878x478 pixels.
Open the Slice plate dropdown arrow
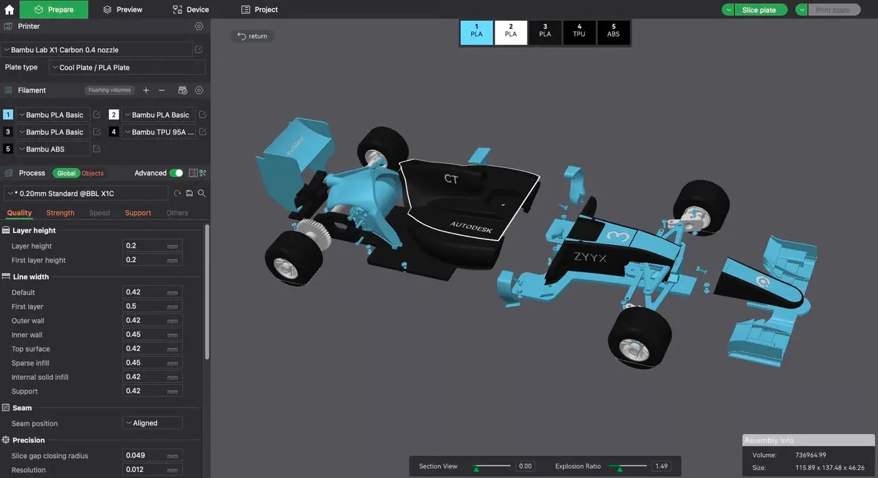point(728,10)
